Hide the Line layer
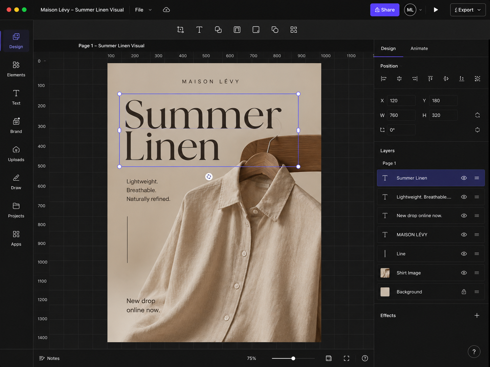This screenshot has height=367, width=490. 464,254
